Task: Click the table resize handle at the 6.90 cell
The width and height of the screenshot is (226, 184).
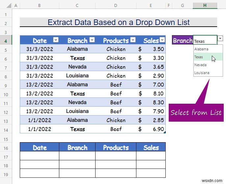Action: tap(165, 132)
